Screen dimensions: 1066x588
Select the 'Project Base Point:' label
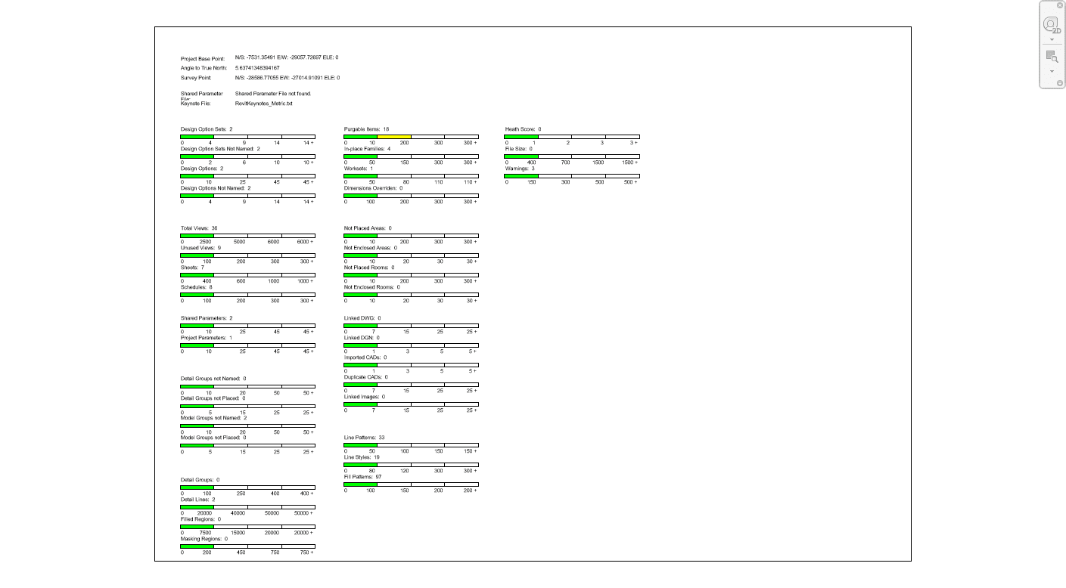[203, 58]
